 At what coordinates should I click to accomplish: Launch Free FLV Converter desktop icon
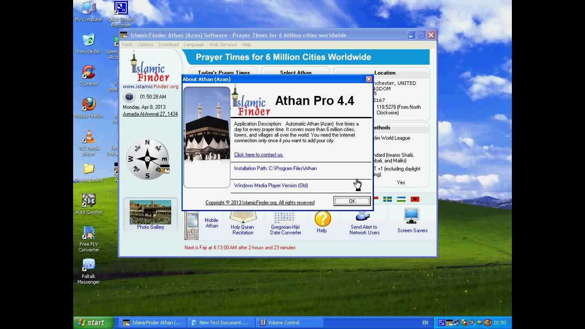pyautogui.click(x=89, y=239)
